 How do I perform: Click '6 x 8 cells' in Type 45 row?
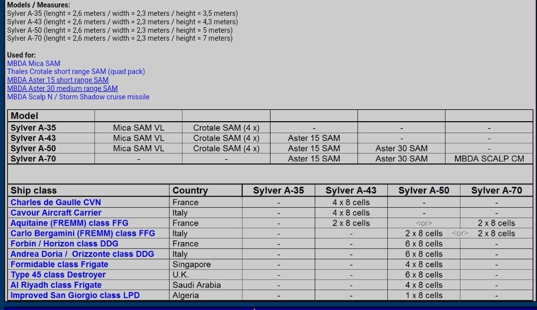tap(424, 274)
